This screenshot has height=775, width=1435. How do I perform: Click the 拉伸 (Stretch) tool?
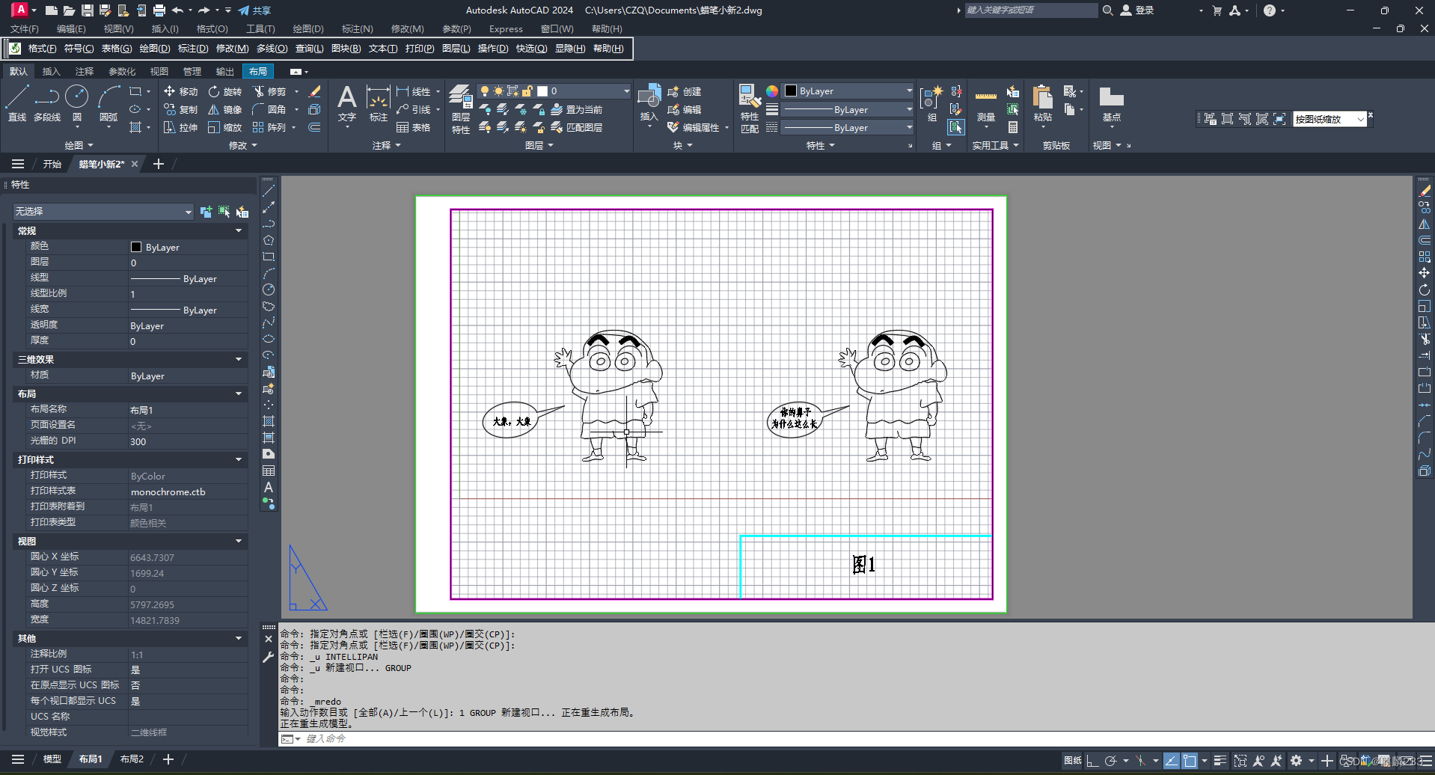click(180, 127)
